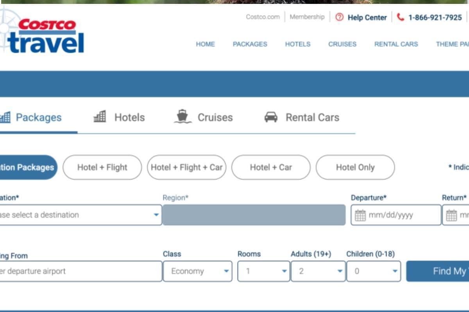Select the Hotel + Car option
The width and height of the screenshot is (469, 312).
271,167
